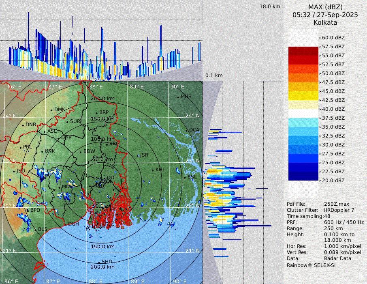Select the JSR station marker

(138, 156)
